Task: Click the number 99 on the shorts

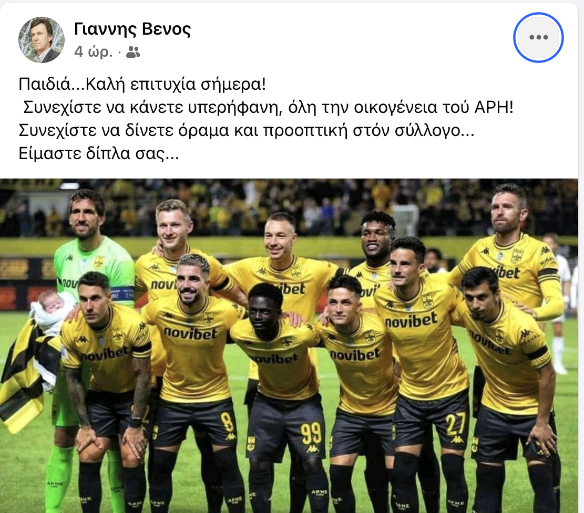Action: pyautogui.click(x=311, y=433)
